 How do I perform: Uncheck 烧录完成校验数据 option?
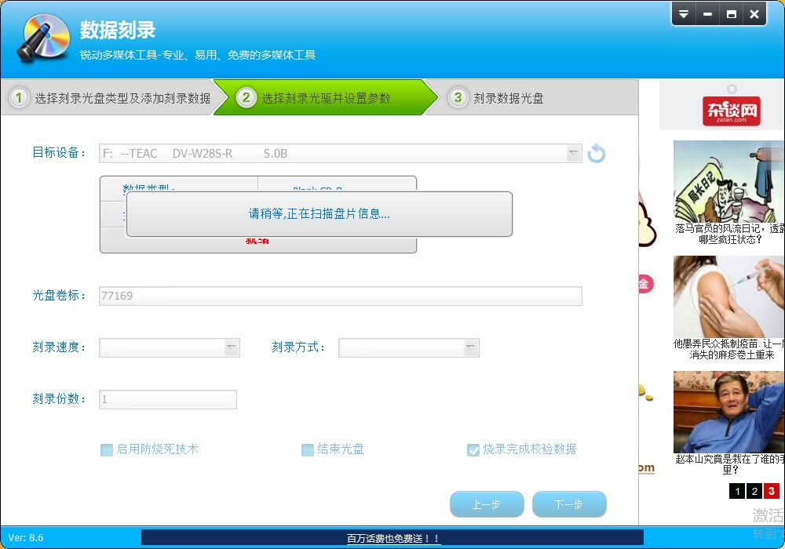(x=473, y=450)
